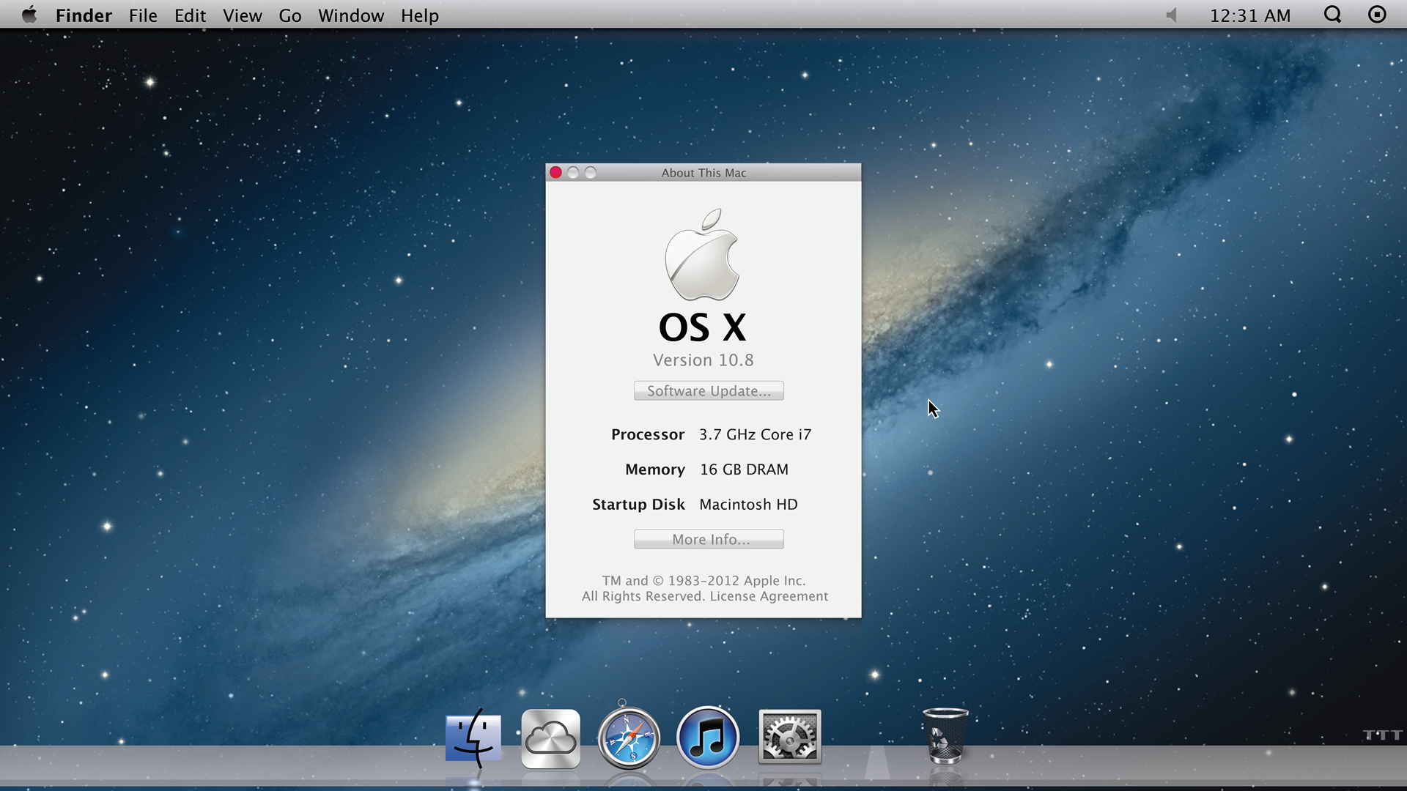The height and width of the screenshot is (791, 1407).
Task: Click the 16 GB DRAM value
Action: (744, 469)
